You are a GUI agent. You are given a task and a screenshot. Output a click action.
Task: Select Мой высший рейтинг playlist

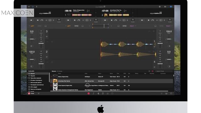[x=38, y=83]
